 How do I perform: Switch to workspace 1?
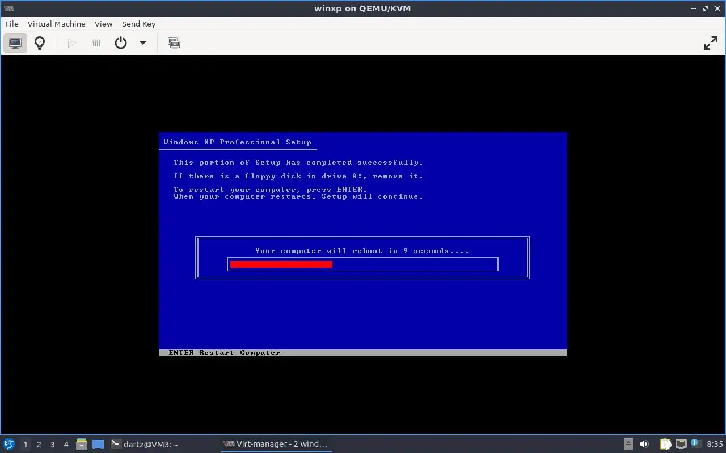(25, 445)
